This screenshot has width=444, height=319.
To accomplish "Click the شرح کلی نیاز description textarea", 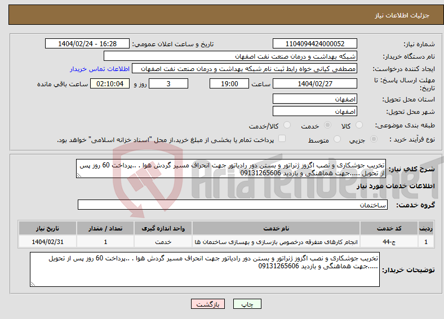I will (231, 169).
